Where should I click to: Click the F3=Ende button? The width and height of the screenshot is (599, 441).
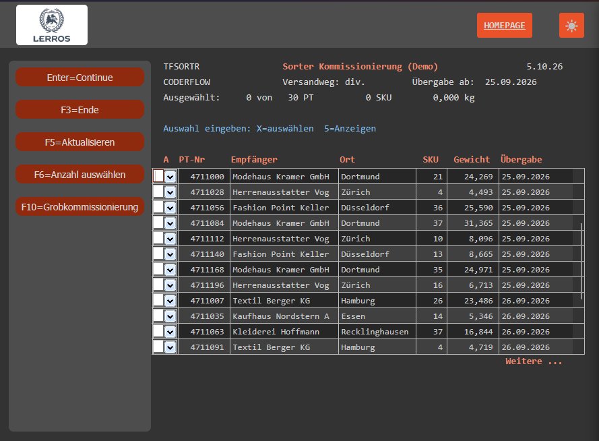[80, 110]
